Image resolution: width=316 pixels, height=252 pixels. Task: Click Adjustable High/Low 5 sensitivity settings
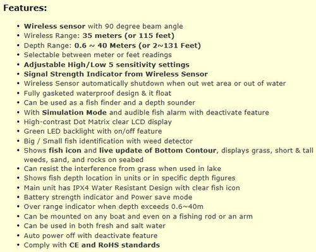coord(107,65)
